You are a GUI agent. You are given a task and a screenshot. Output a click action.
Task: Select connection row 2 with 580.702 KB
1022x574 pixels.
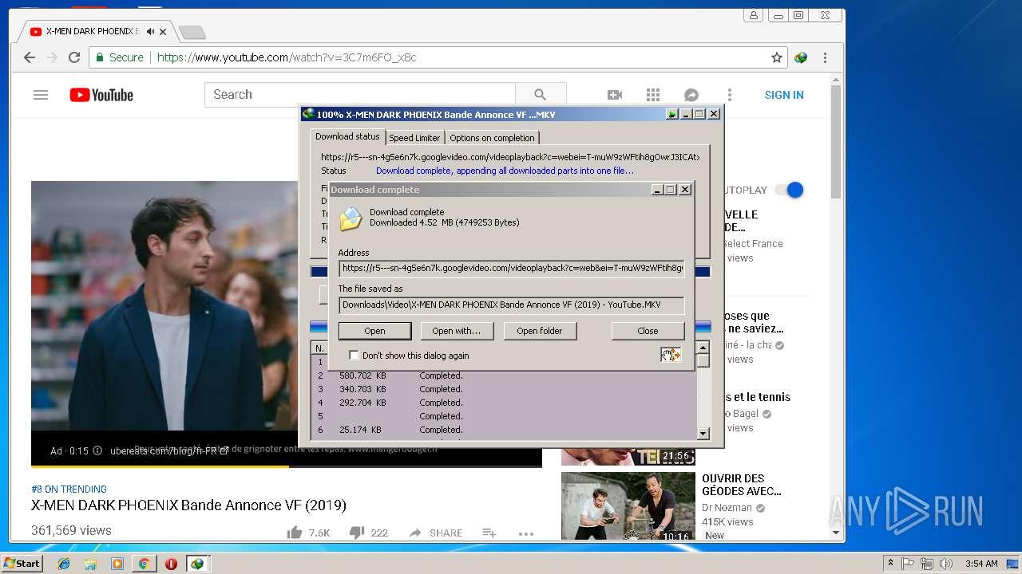pos(503,375)
